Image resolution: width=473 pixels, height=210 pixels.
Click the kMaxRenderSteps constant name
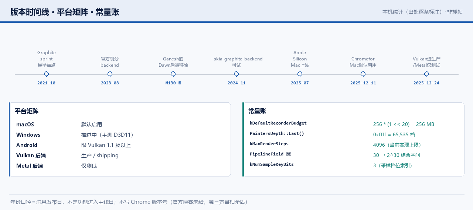269,144
